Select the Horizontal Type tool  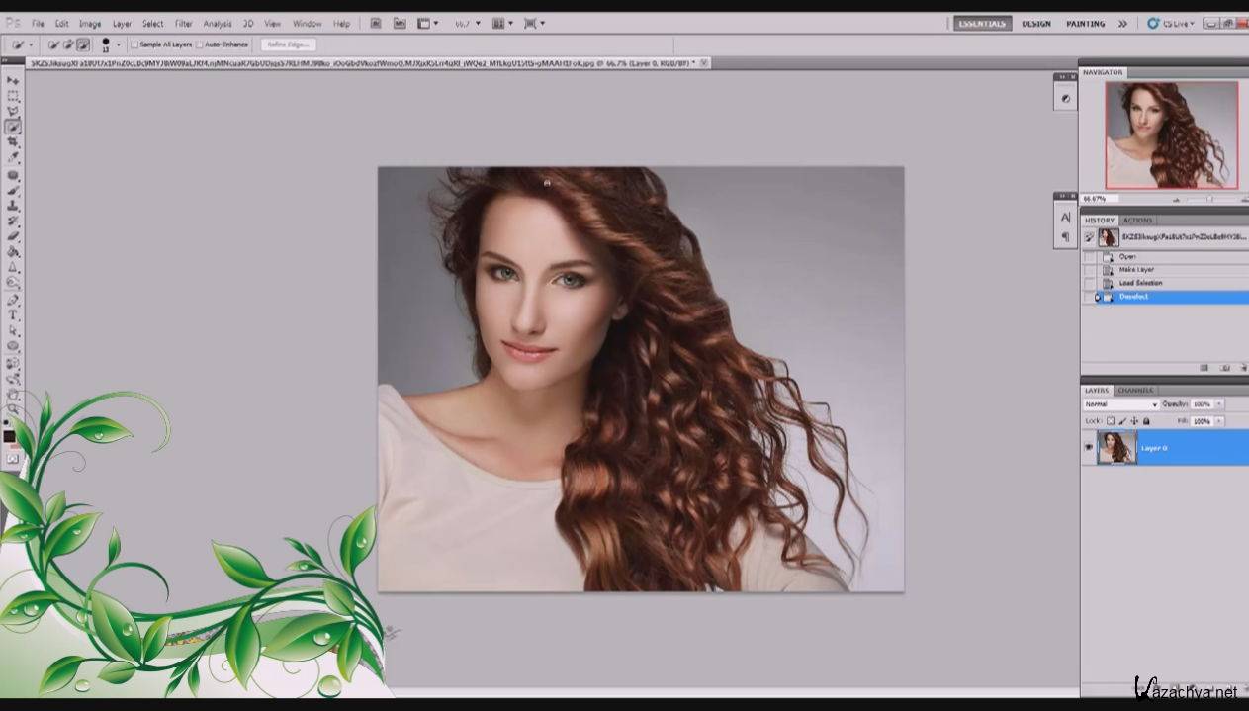13,314
